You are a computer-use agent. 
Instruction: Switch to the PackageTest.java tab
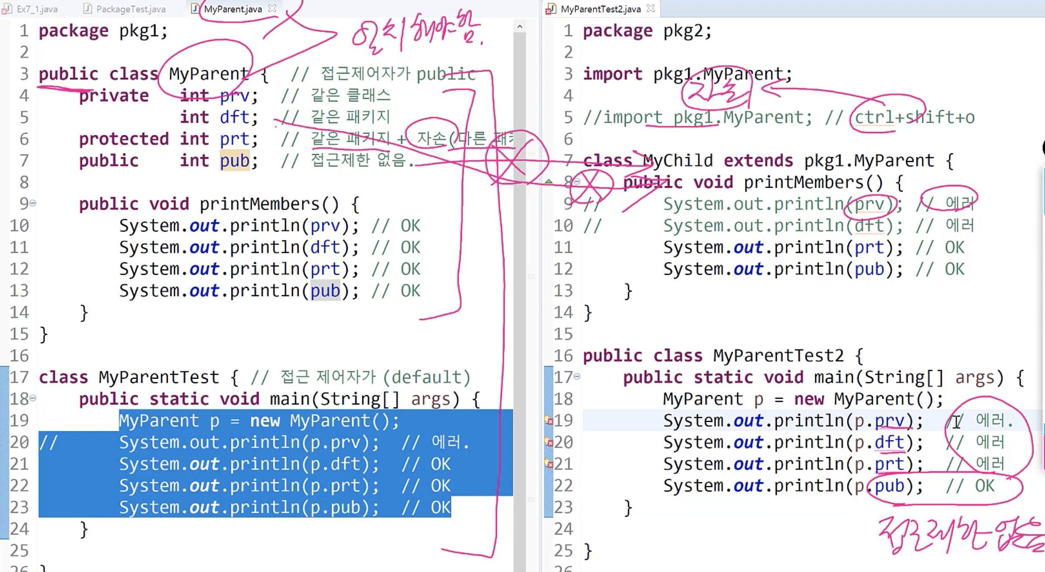[x=131, y=9]
